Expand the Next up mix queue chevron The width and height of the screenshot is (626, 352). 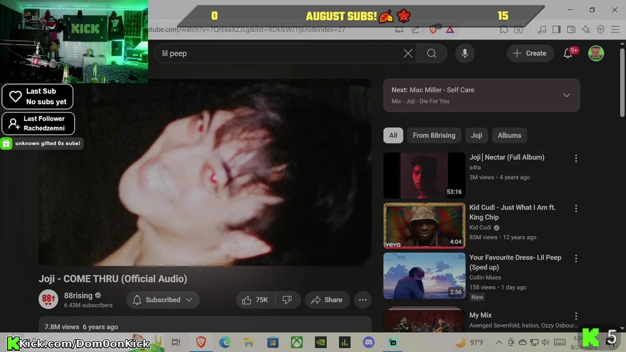[x=566, y=95]
